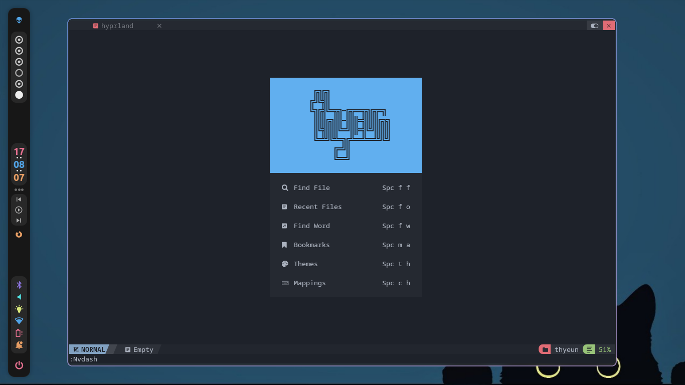This screenshot has width=685, height=385.
Task: Click the three-dots icon below the clock
Action: 19,189
